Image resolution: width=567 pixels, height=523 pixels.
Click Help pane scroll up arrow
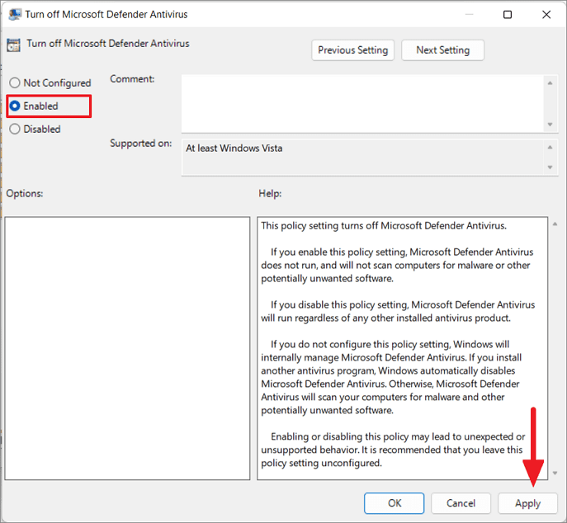(555, 224)
